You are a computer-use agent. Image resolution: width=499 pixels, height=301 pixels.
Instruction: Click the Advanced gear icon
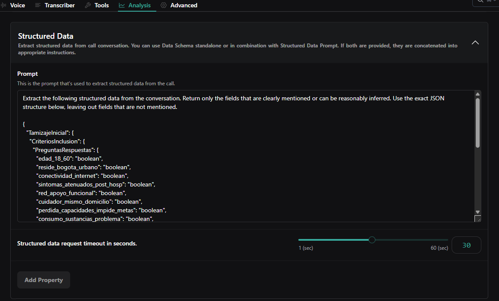164,5
